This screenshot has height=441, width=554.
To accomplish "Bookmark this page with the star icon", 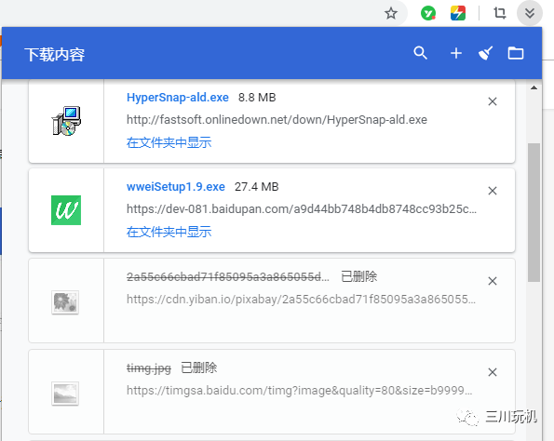I will (x=391, y=13).
